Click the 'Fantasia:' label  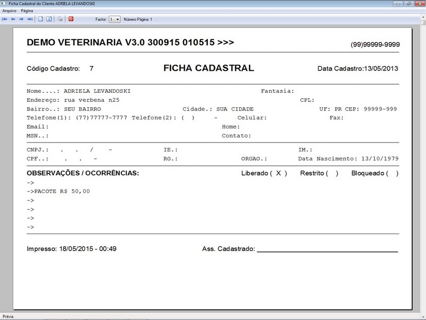pyautogui.click(x=277, y=91)
